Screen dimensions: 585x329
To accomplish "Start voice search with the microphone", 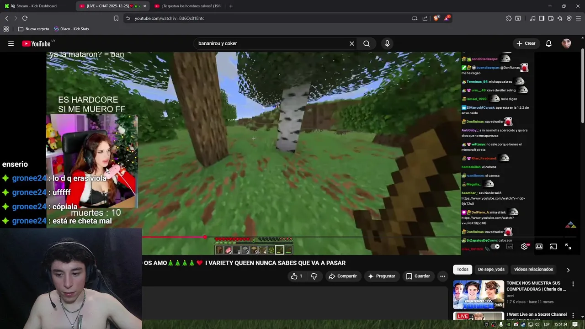I will click(387, 43).
